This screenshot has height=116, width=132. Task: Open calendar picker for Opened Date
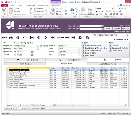[x=32, y=52]
